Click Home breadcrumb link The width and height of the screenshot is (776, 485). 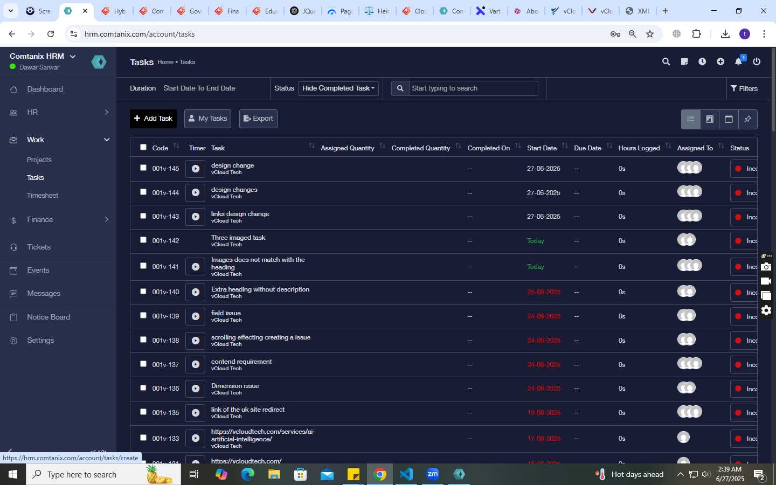(165, 62)
